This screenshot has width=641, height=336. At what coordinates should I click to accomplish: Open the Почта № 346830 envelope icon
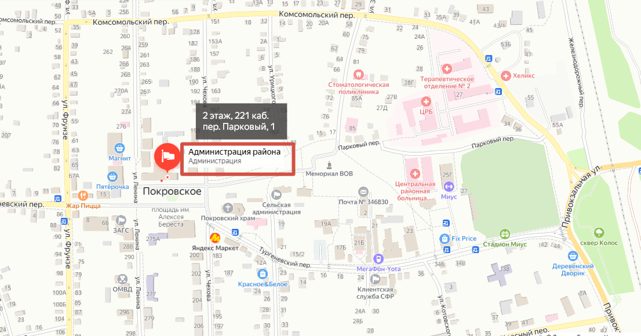[x=363, y=192]
